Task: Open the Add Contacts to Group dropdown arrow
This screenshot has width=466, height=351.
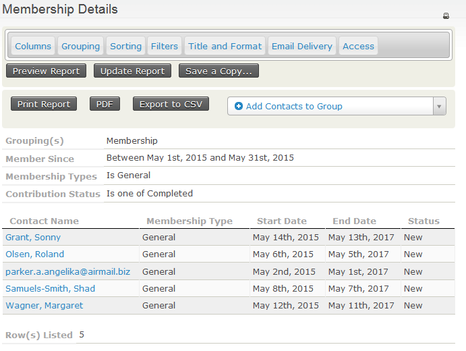Action: (439, 107)
